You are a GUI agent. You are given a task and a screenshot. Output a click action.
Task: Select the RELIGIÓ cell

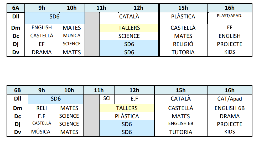tap(183, 44)
